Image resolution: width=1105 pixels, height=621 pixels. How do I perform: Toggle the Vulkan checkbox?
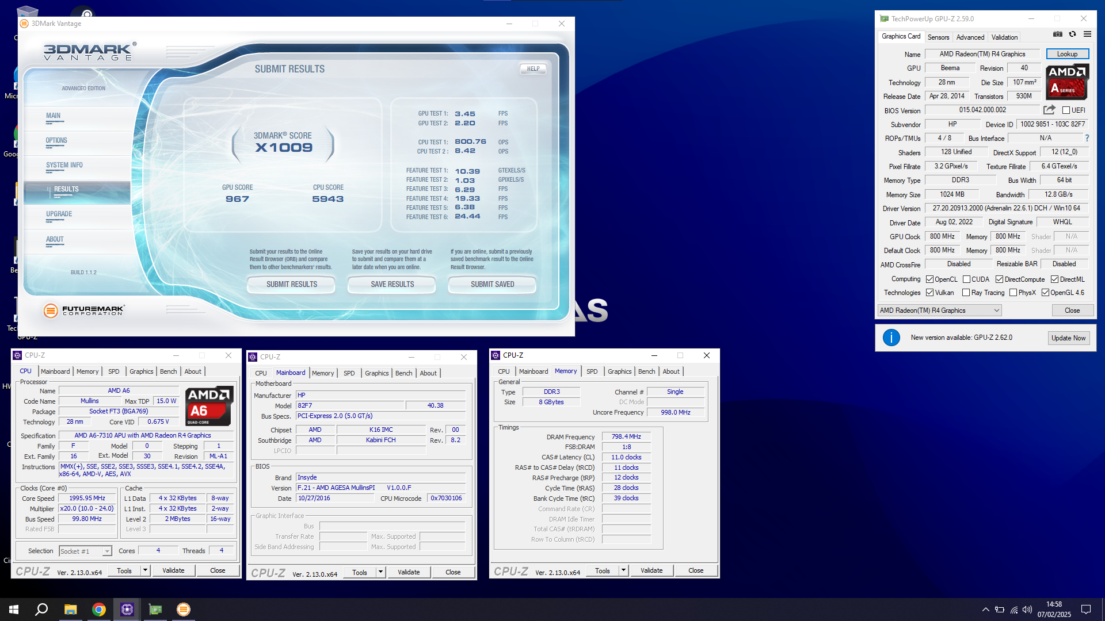coord(929,293)
